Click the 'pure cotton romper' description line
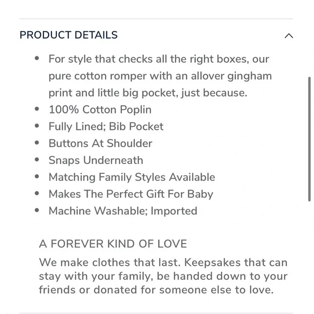Viewport: 314px width, 314px height. 160,76
